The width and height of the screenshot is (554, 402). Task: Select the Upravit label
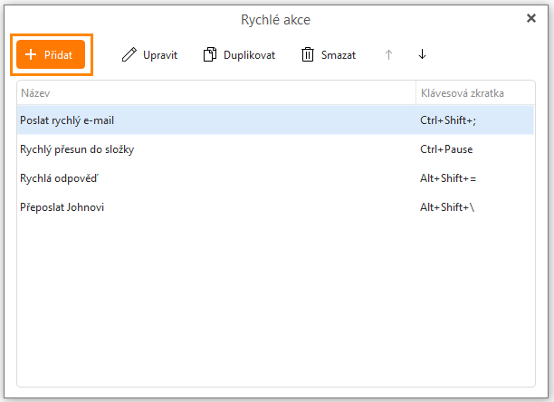point(160,55)
